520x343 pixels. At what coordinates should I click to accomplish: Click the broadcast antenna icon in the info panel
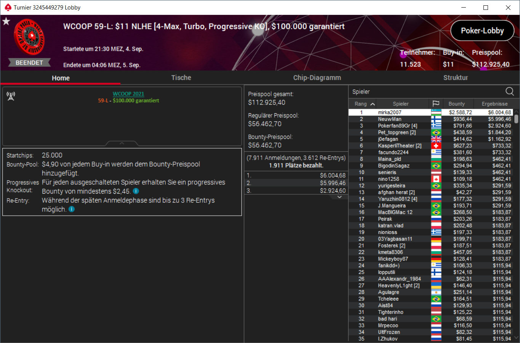(11, 96)
